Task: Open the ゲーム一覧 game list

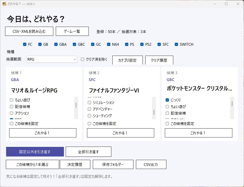Action: (x=72, y=31)
